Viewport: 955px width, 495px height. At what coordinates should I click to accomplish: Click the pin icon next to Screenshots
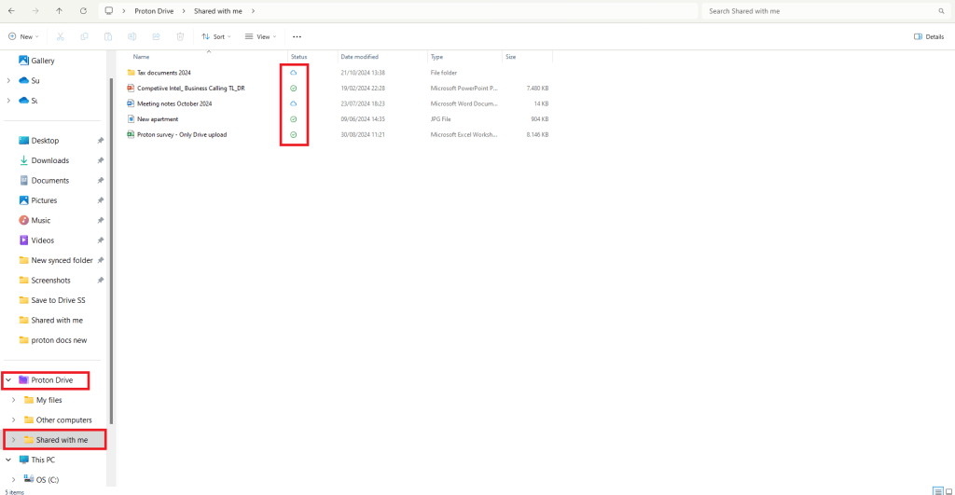(x=101, y=280)
